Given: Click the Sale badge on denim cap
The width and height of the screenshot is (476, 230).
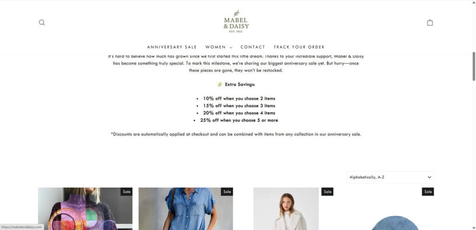Looking at the screenshot, I should (428, 192).
